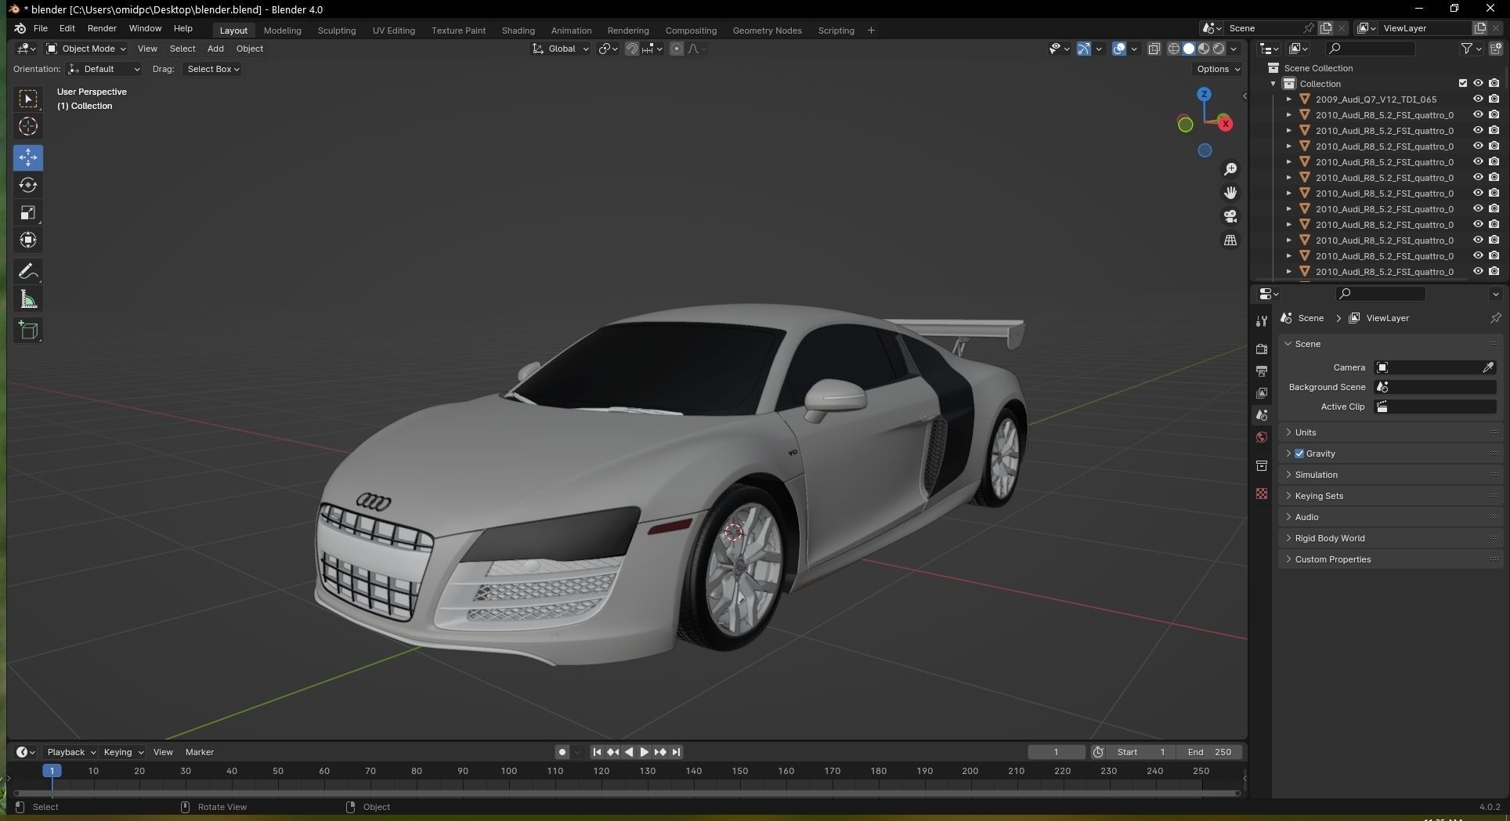Select the Measure tool
The width and height of the screenshot is (1510, 821).
tap(28, 299)
